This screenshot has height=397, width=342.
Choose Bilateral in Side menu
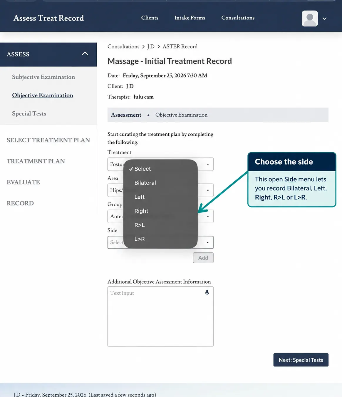pyautogui.click(x=160, y=183)
